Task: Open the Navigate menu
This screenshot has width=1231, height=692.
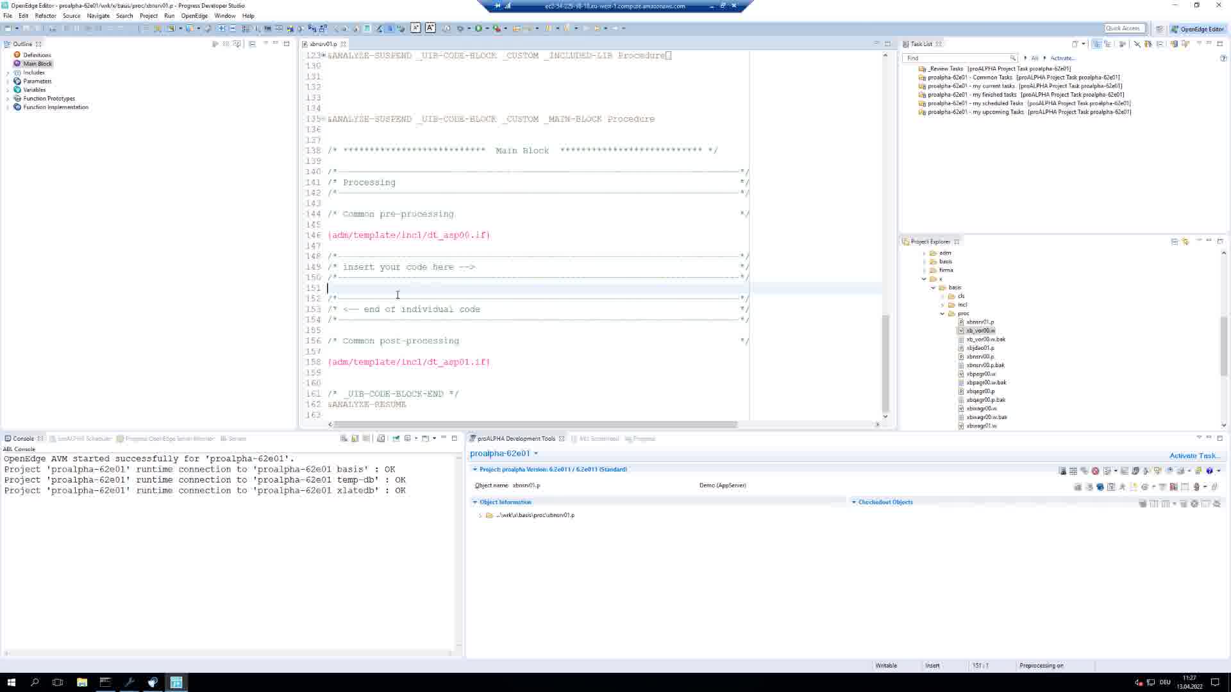Action: tap(98, 15)
